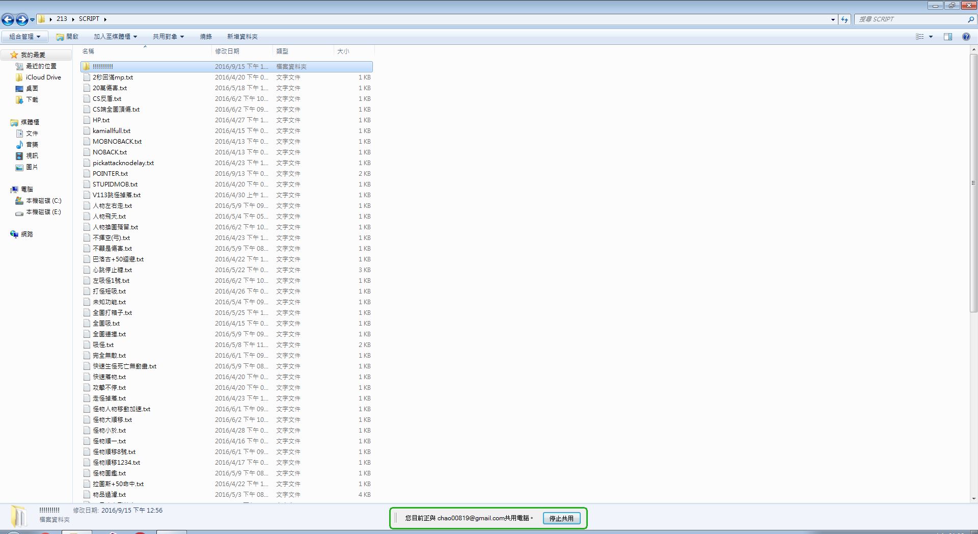Select file icon of 人物飛天.txt
This screenshot has width=978, height=534.
click(87, 217)
